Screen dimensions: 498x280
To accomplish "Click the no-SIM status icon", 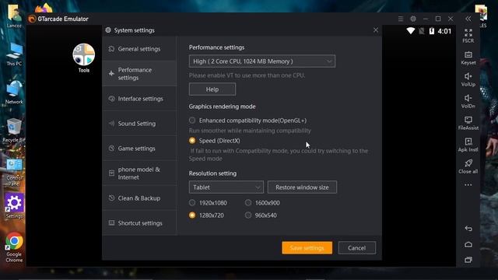I will pos(422,31).
